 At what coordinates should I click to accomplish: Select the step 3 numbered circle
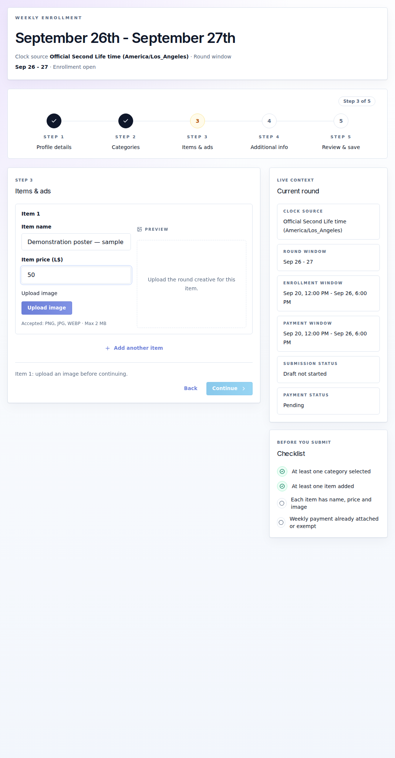(197, 121)
